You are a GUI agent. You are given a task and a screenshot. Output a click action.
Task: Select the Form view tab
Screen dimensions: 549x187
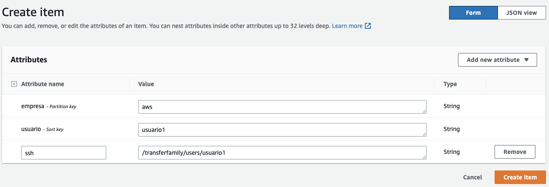tap(473, 13)
